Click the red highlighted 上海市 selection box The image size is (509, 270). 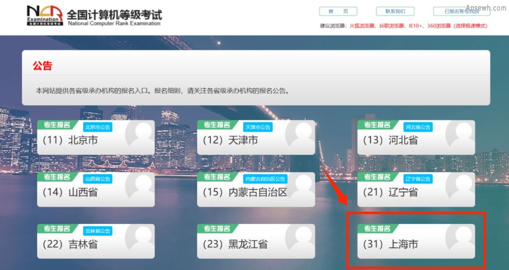(417, 239)
